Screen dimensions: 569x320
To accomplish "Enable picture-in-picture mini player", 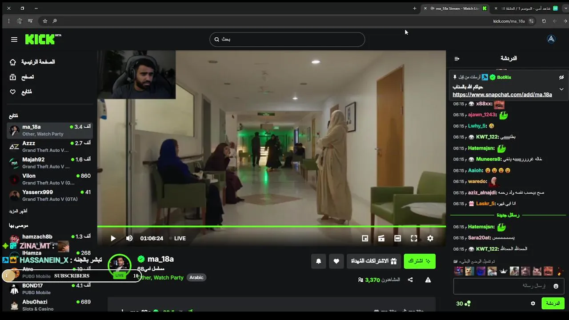I will 365,238.
